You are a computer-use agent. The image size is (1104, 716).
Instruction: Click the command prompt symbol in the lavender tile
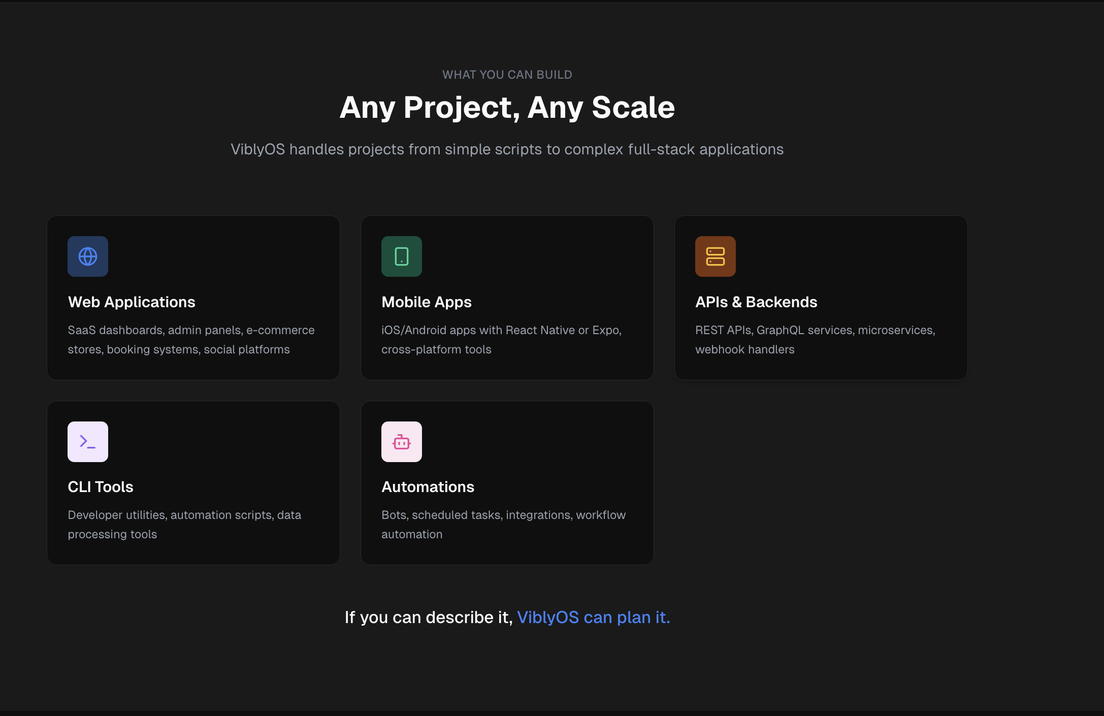(x=87, y=442)
